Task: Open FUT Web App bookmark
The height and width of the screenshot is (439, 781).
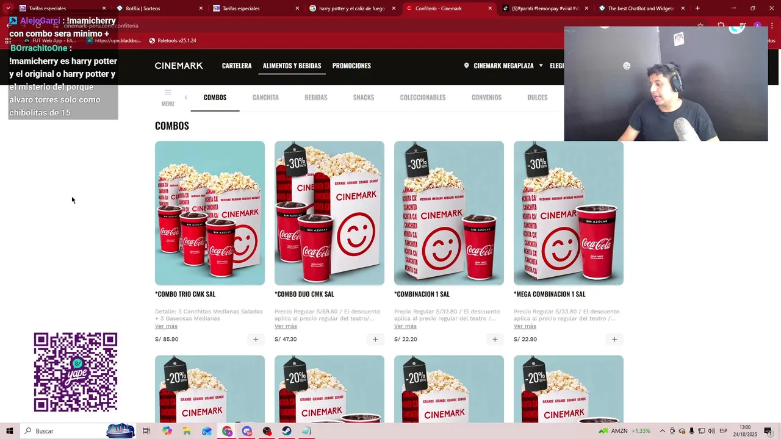Action: (x=50, y=41)
